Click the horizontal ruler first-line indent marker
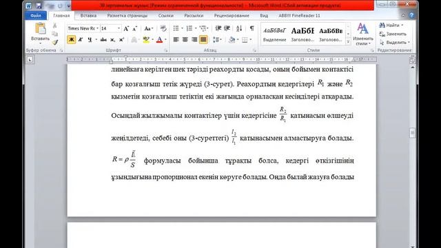Screen dimensions: 441x248 125,57
